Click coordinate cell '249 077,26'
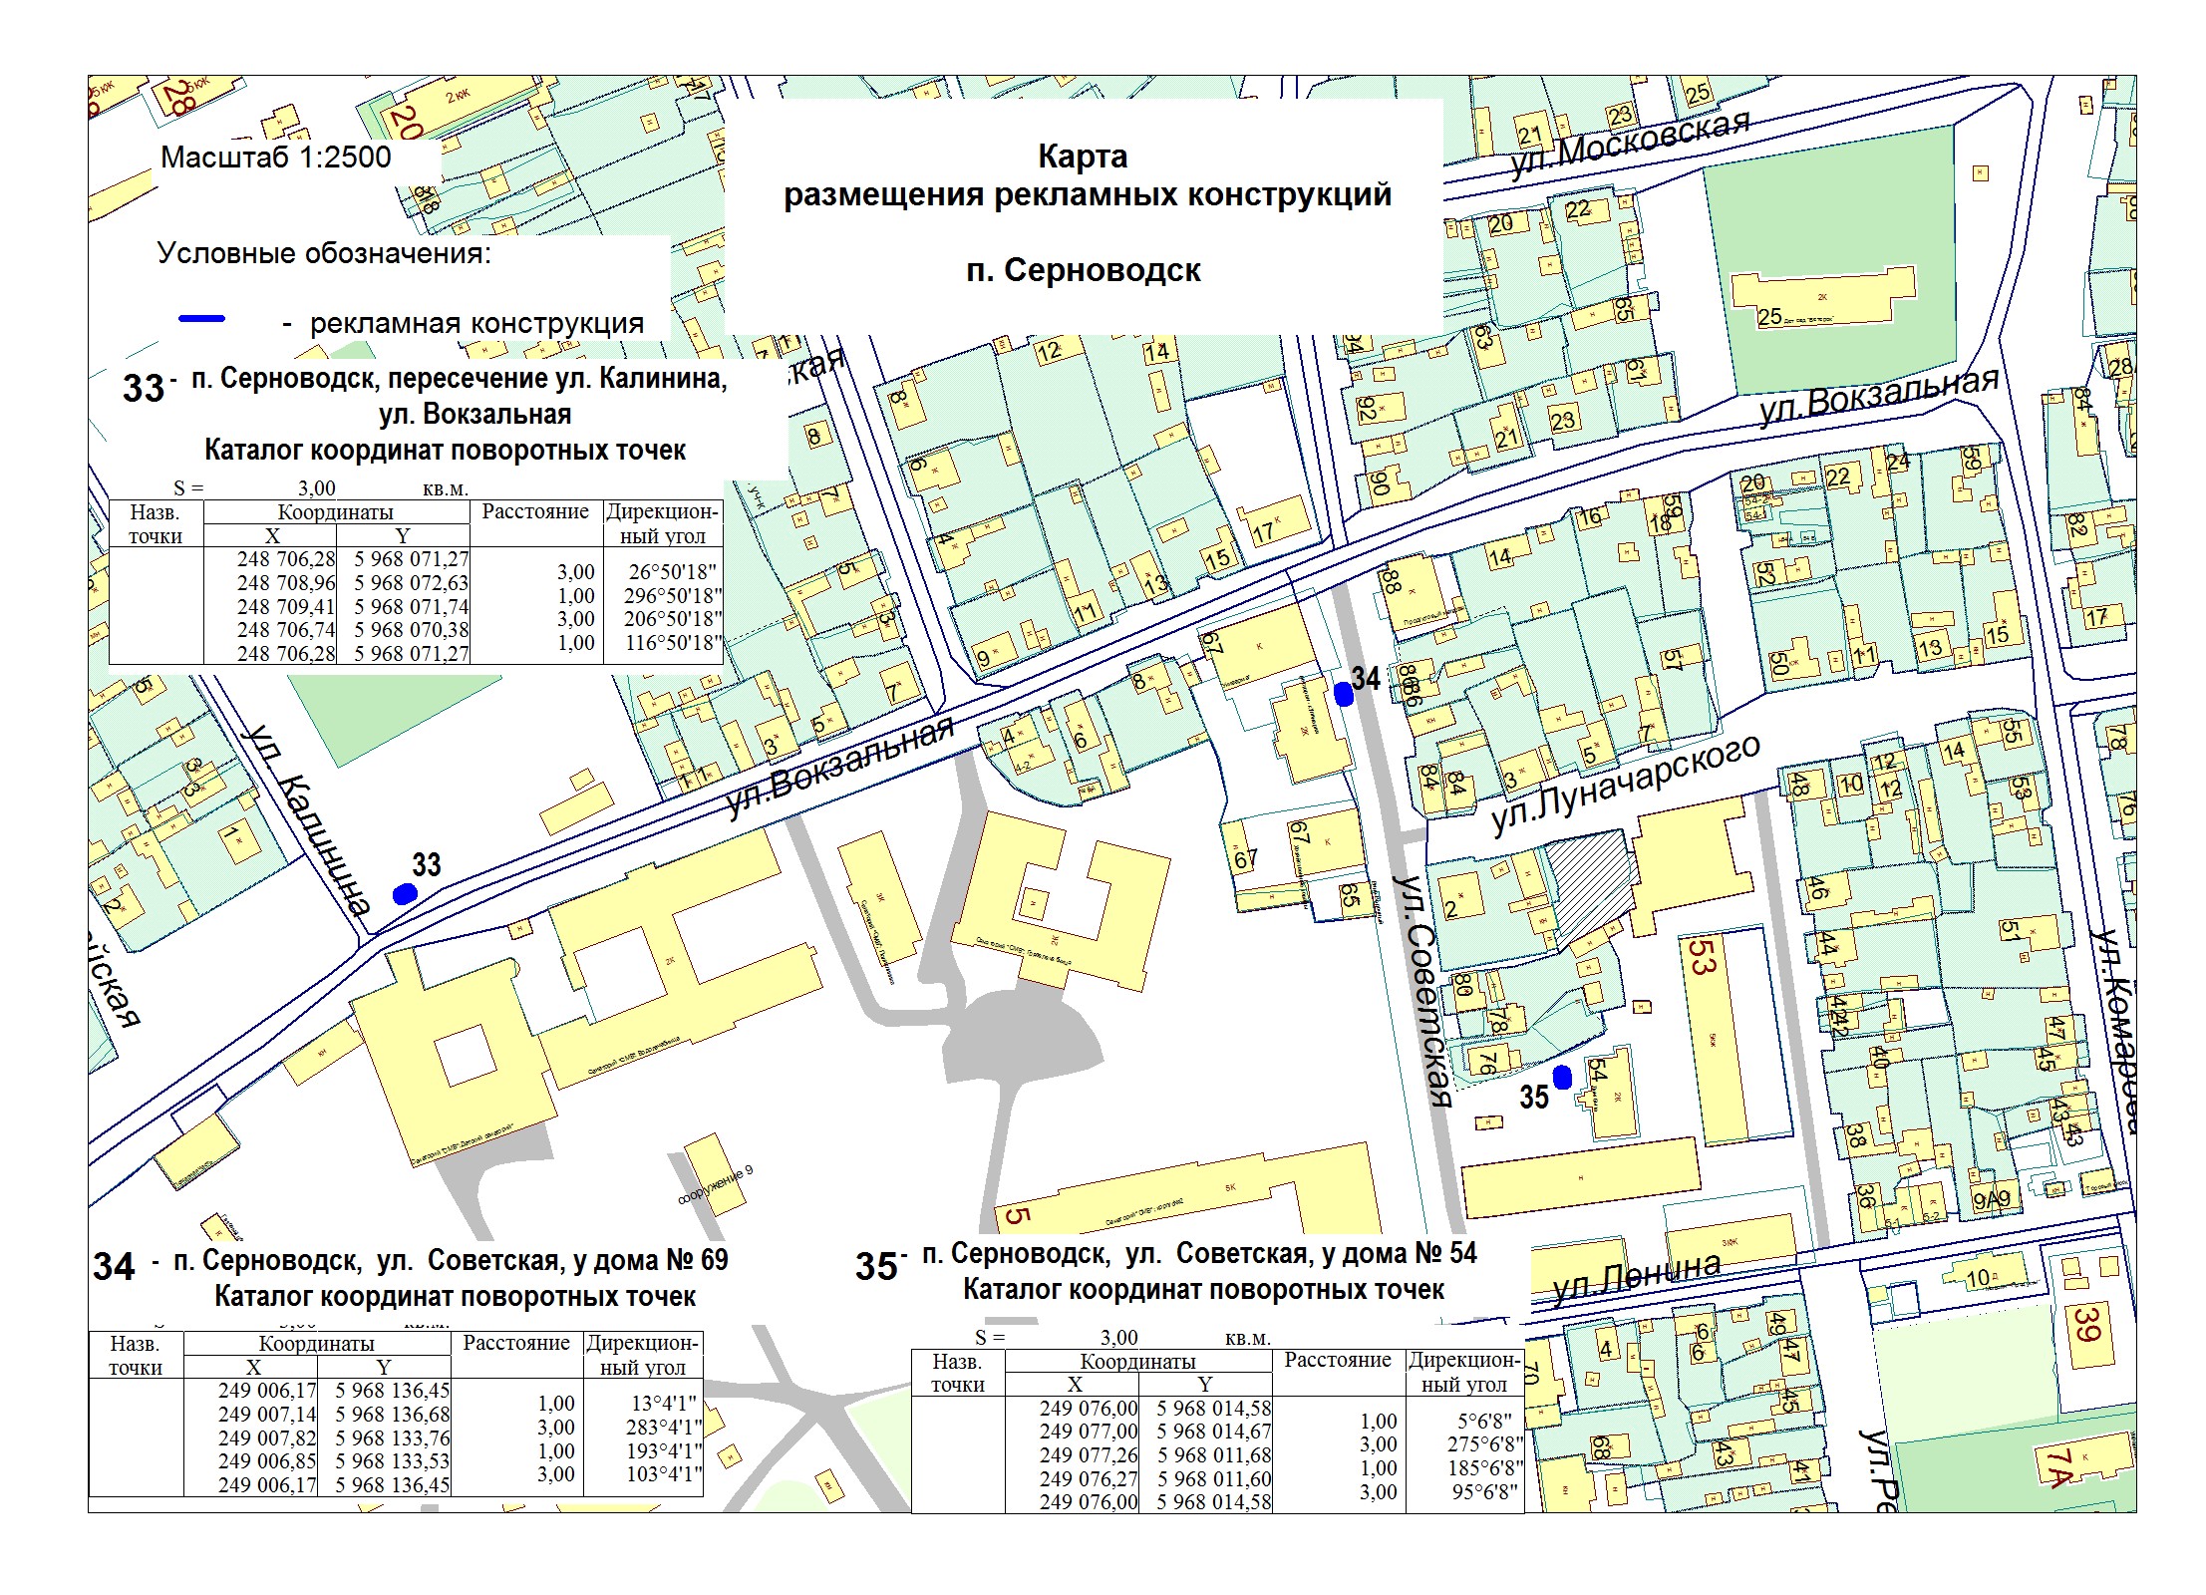 tap(1089, 1456)
